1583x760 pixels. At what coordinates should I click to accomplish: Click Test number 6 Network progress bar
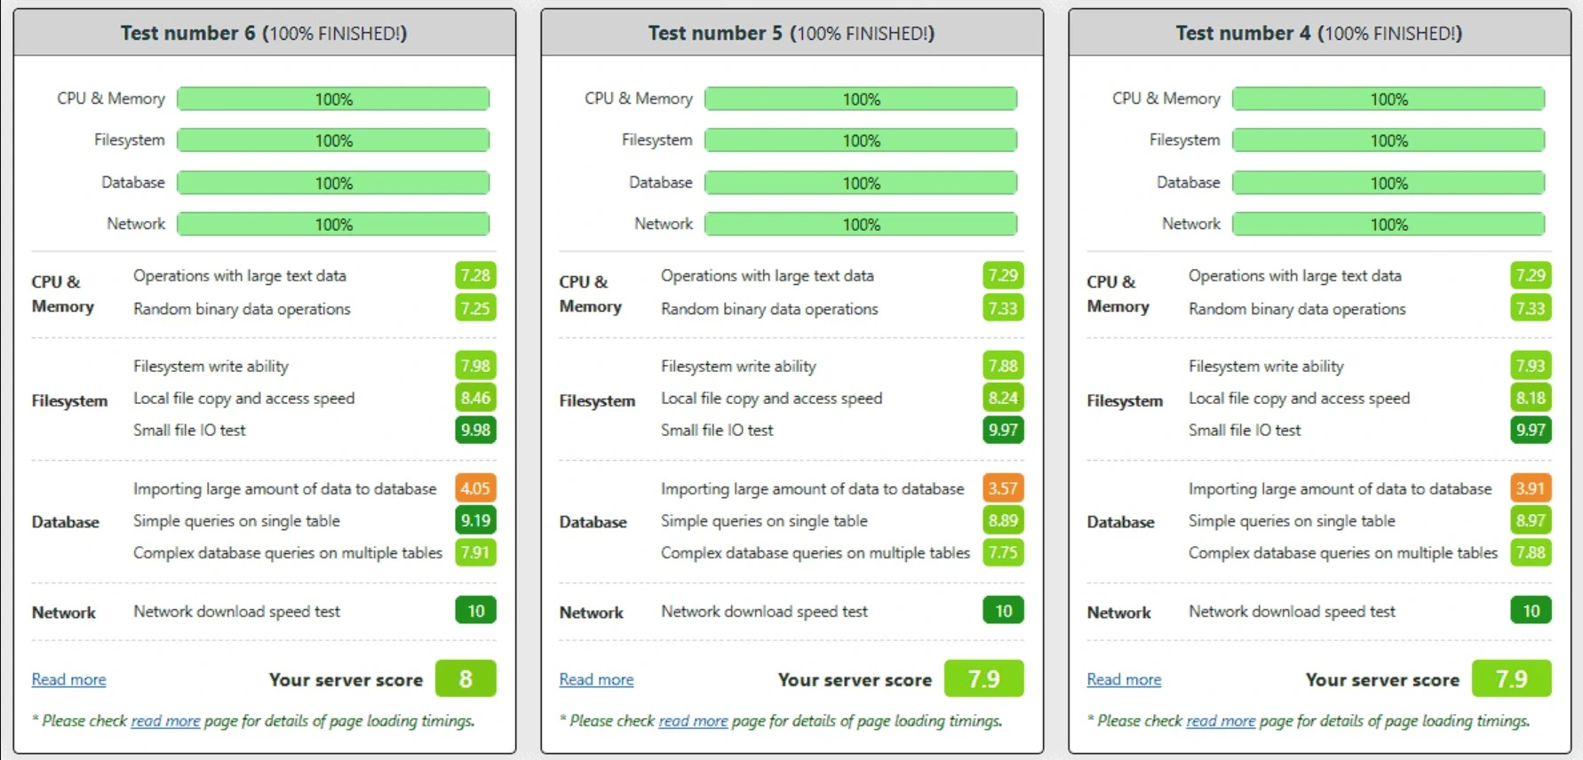pyautogui.click(x=333, y=225)
